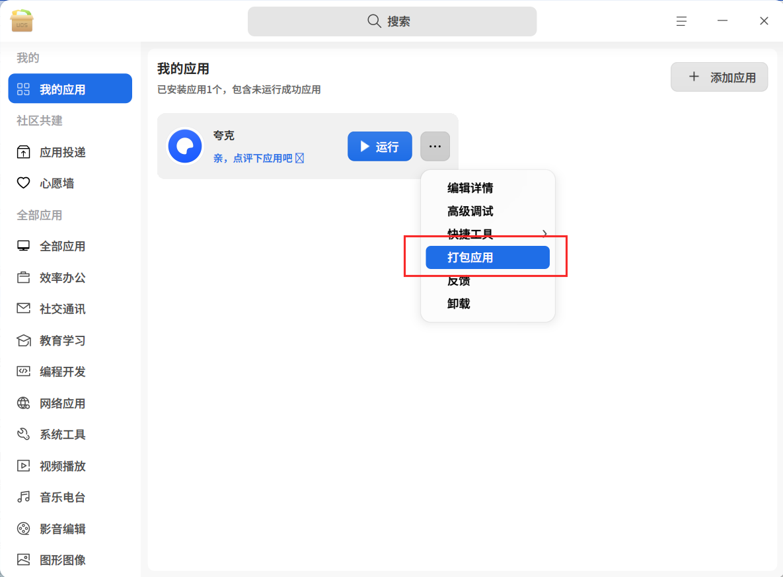Image resolution: width=783 pixels, height=577 pixels.
Task: Click the 我的应用 grid icon
Action: point(24,89)
